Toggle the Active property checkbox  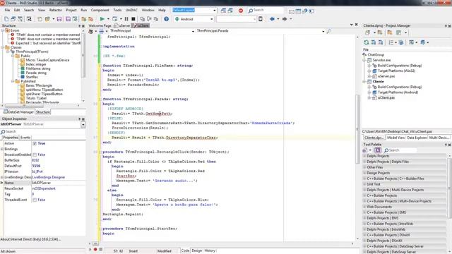coord(35,143)
